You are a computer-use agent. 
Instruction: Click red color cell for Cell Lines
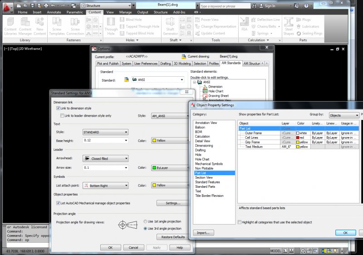click(303, 137)
